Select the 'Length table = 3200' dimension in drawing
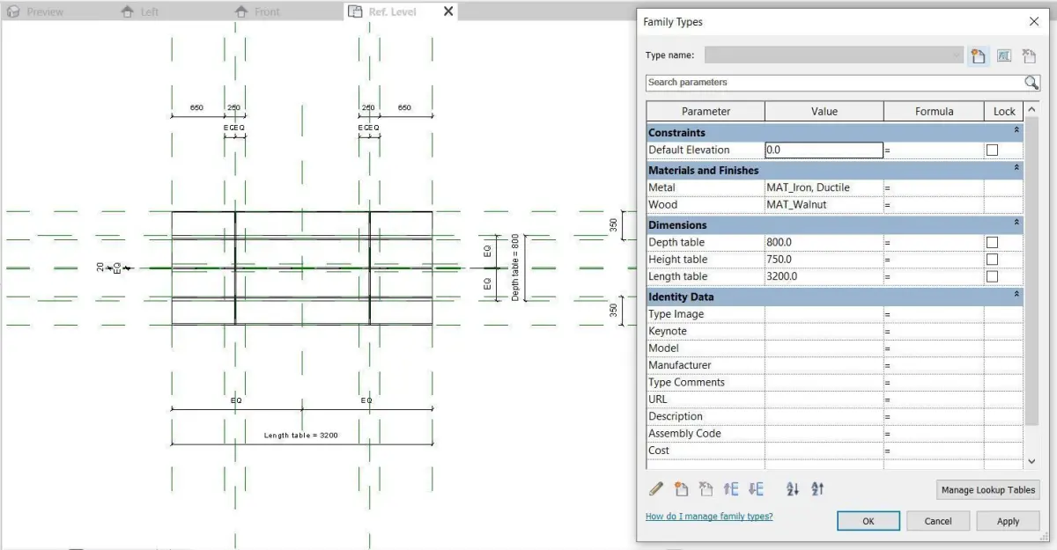 click(x=300, y=436)
